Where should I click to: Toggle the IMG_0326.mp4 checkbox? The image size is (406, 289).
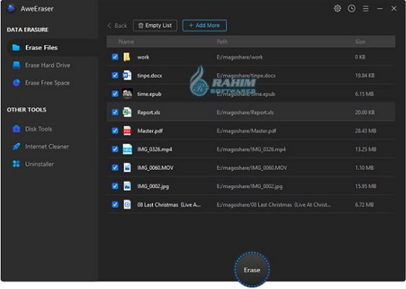(x=115, y=149)
